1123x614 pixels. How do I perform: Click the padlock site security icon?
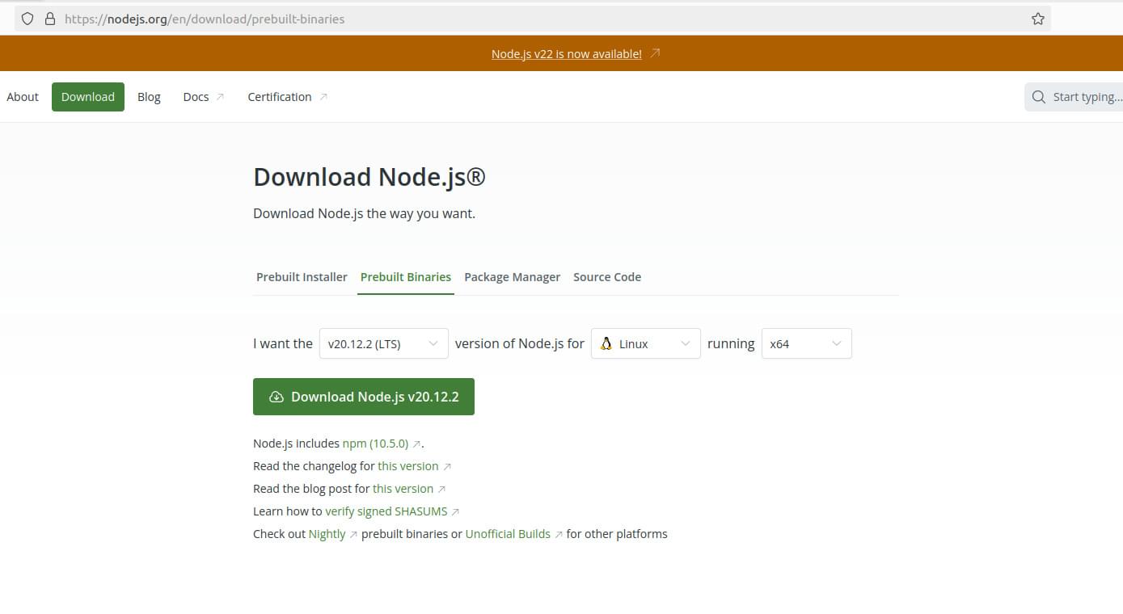pos(50,19)
